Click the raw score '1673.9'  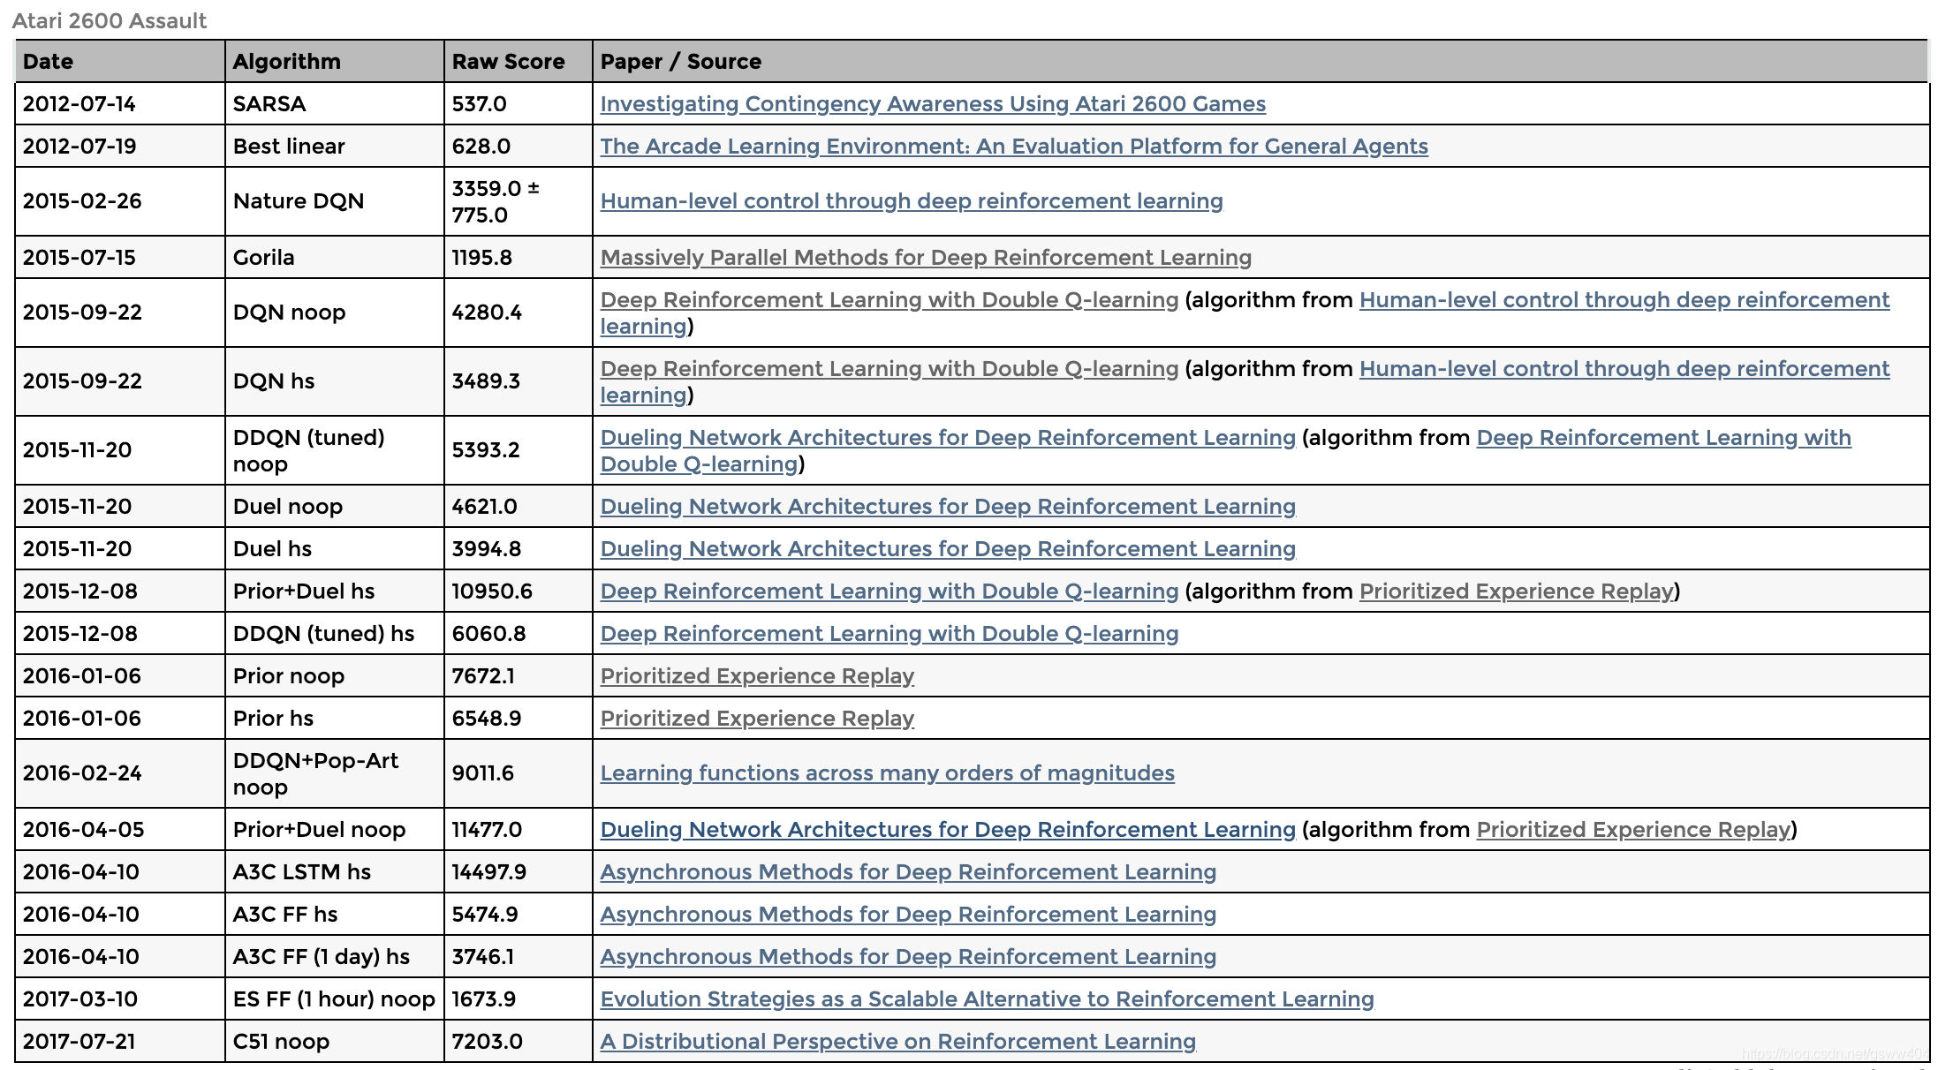(x=484, y=999)
